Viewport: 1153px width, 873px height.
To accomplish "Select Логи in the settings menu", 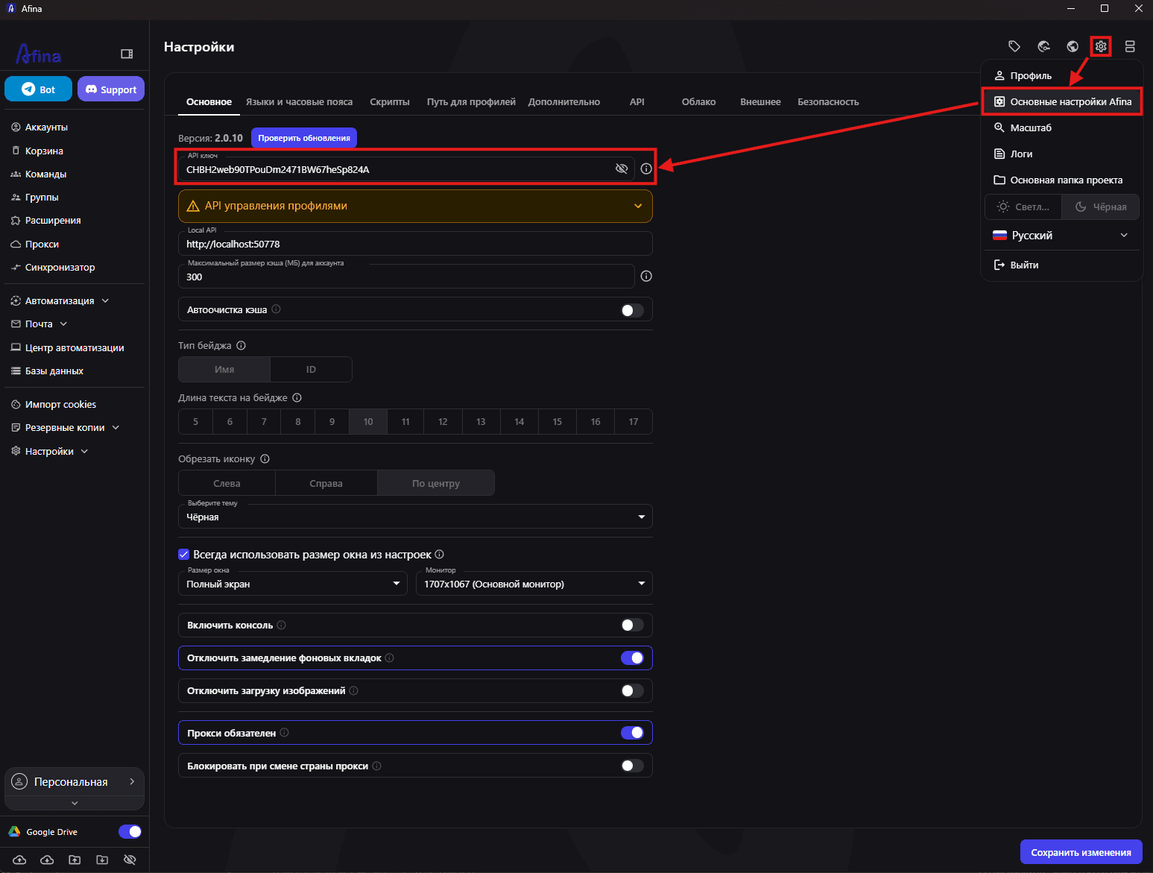I will point(1021,154).
